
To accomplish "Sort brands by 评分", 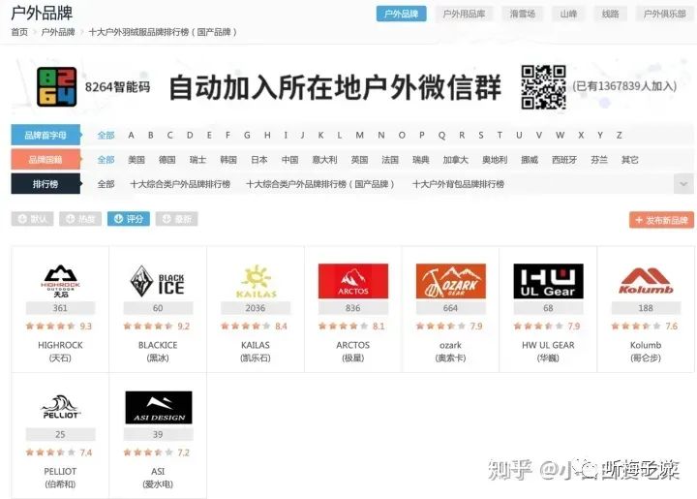I will pyautogui.click(x=129, y=219).
